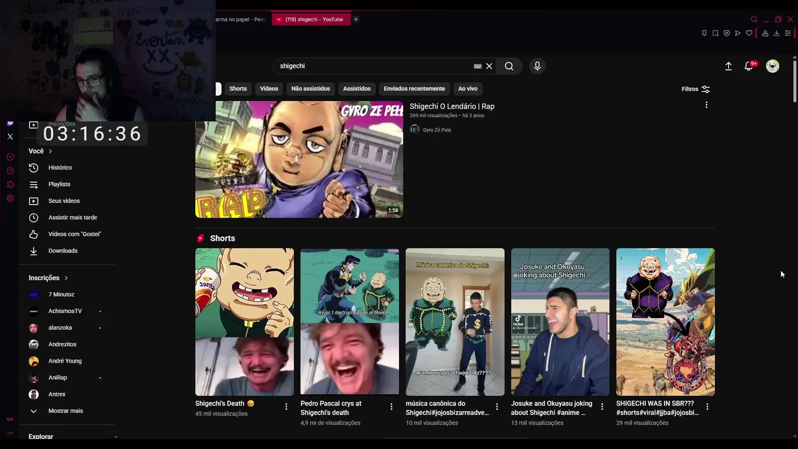Open options for Josuke and Okuyasu joking short
This screenshot has width=798, height=449.
coord(602,407)
